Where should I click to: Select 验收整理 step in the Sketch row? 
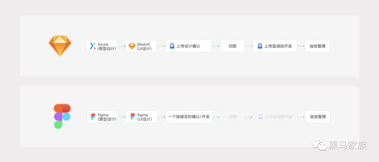click(317, 46)
